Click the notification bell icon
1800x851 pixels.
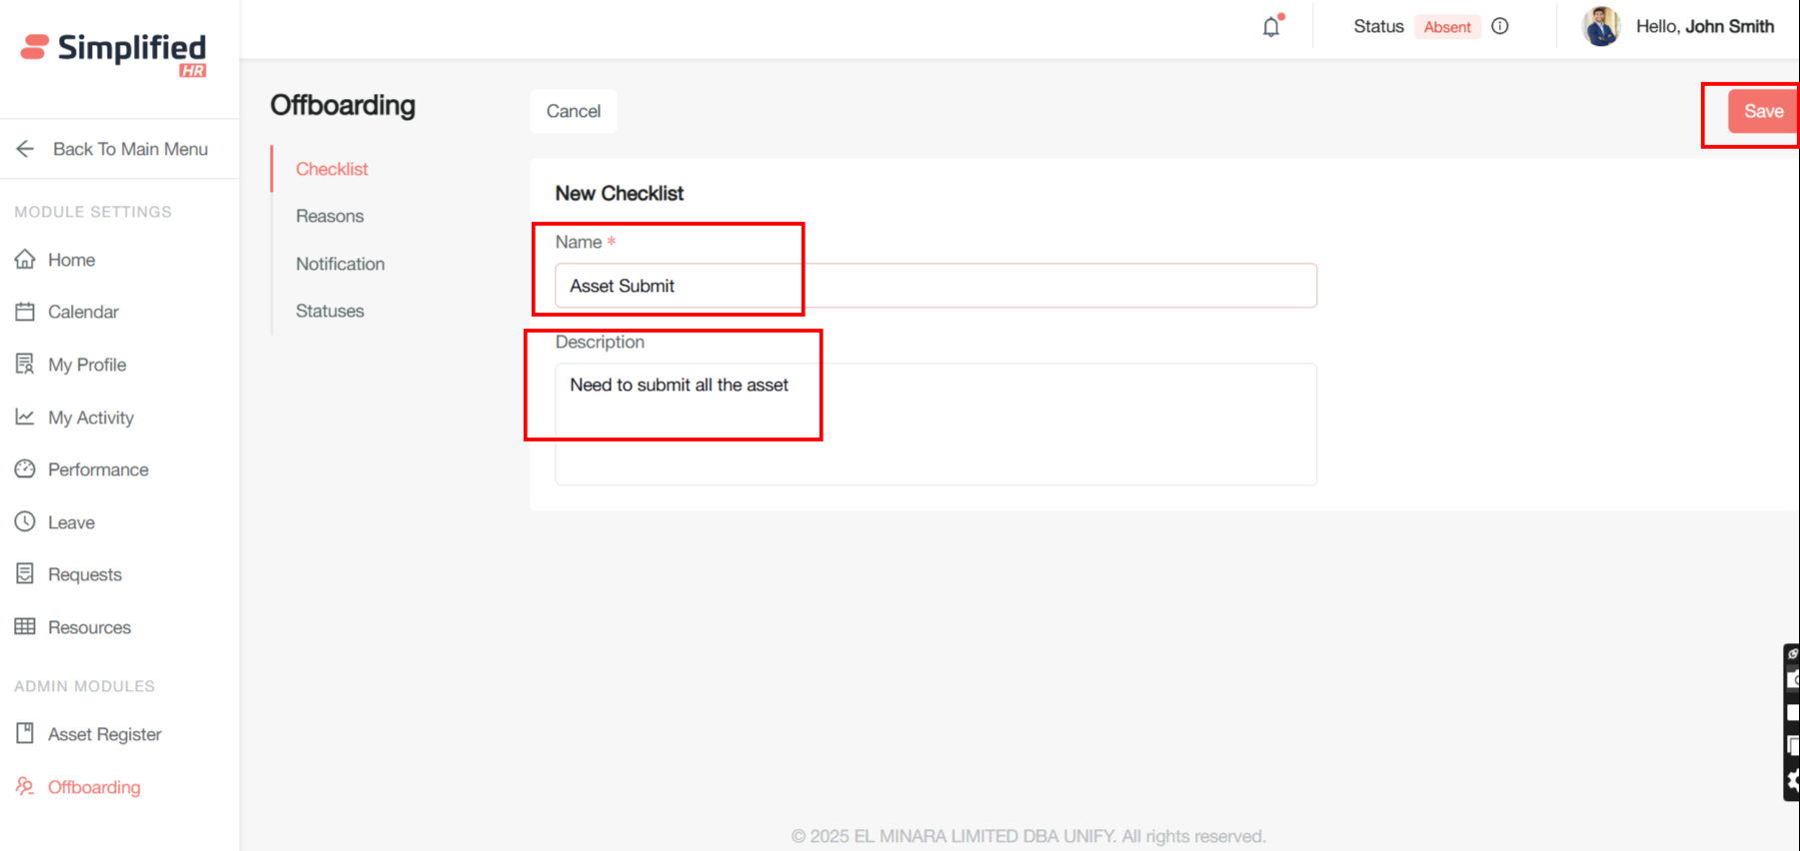click(x=1270, y=27)
